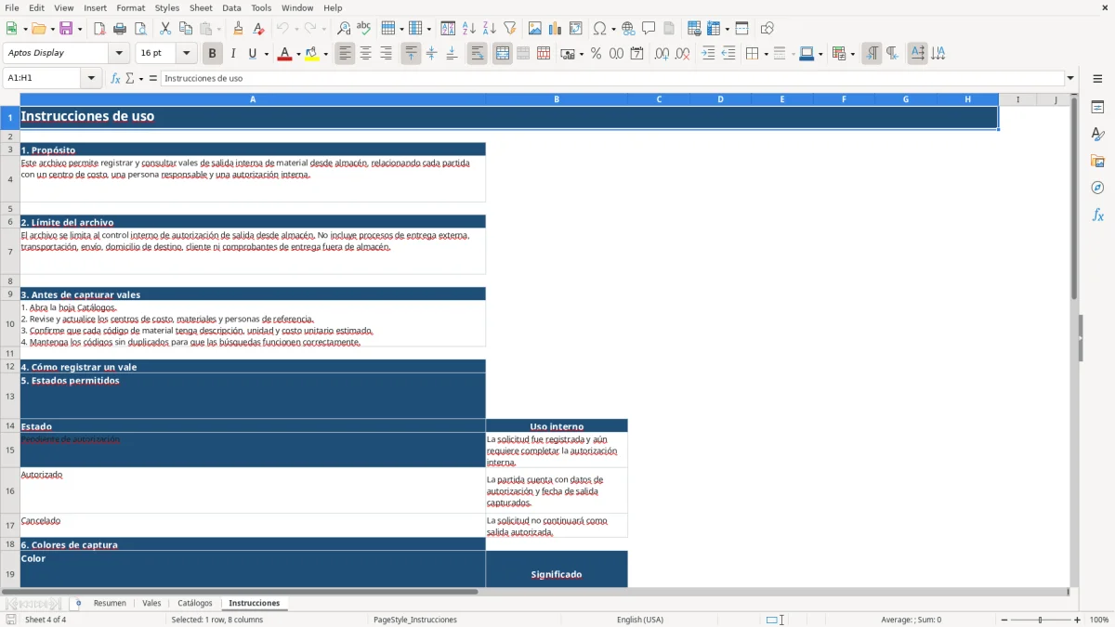This screenshot has height=627, width=1115.
Task: Click the Save document icon
Action: point(65,29)
